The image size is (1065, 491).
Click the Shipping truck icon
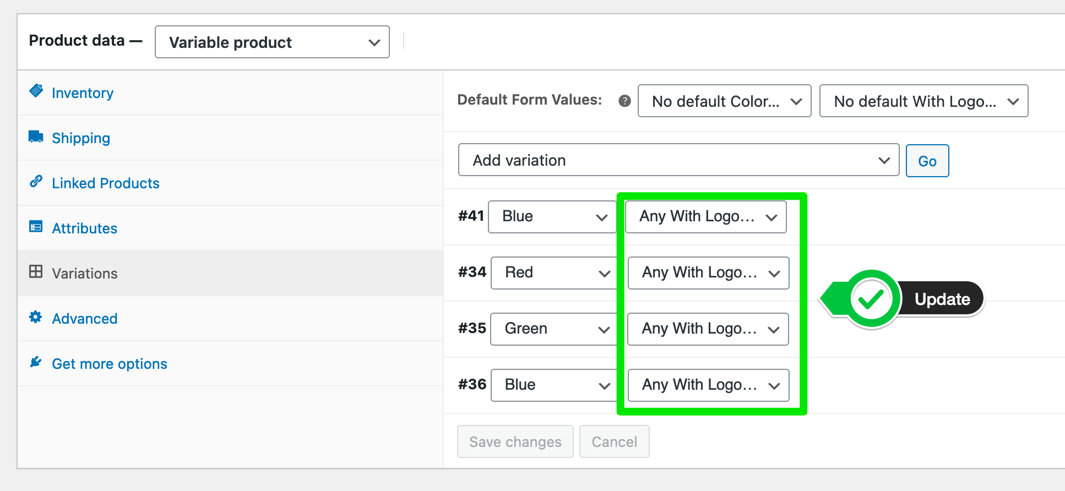coord(36,137)
